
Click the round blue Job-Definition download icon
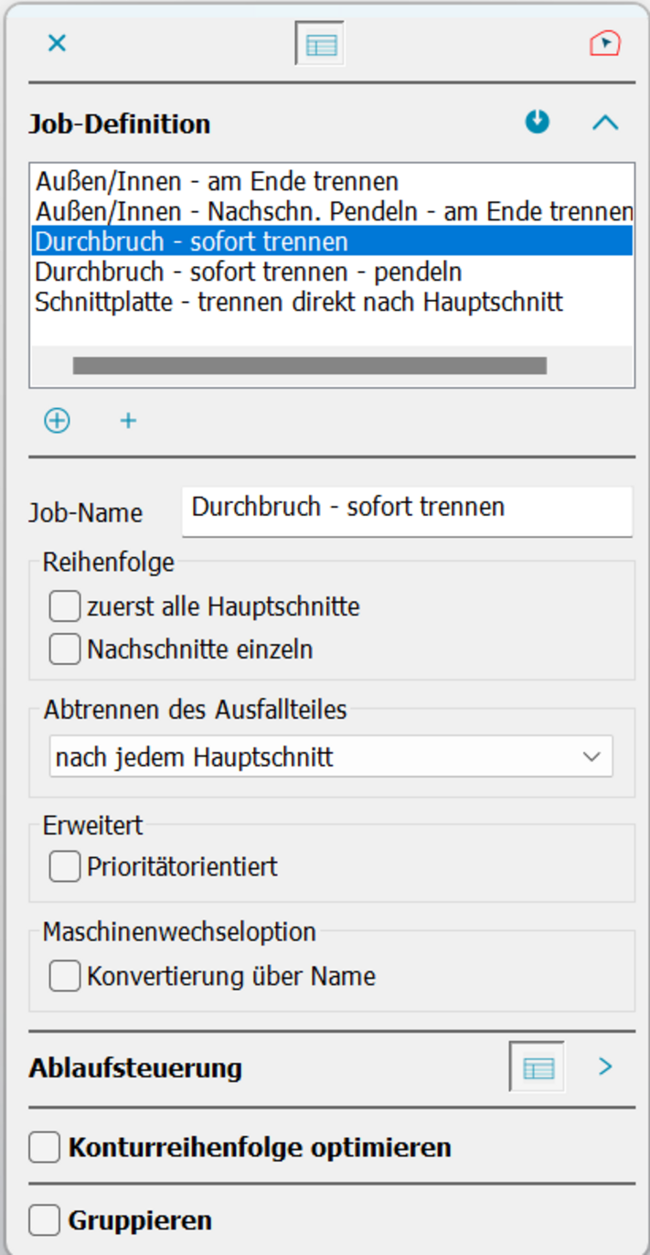tap(538, 122)
